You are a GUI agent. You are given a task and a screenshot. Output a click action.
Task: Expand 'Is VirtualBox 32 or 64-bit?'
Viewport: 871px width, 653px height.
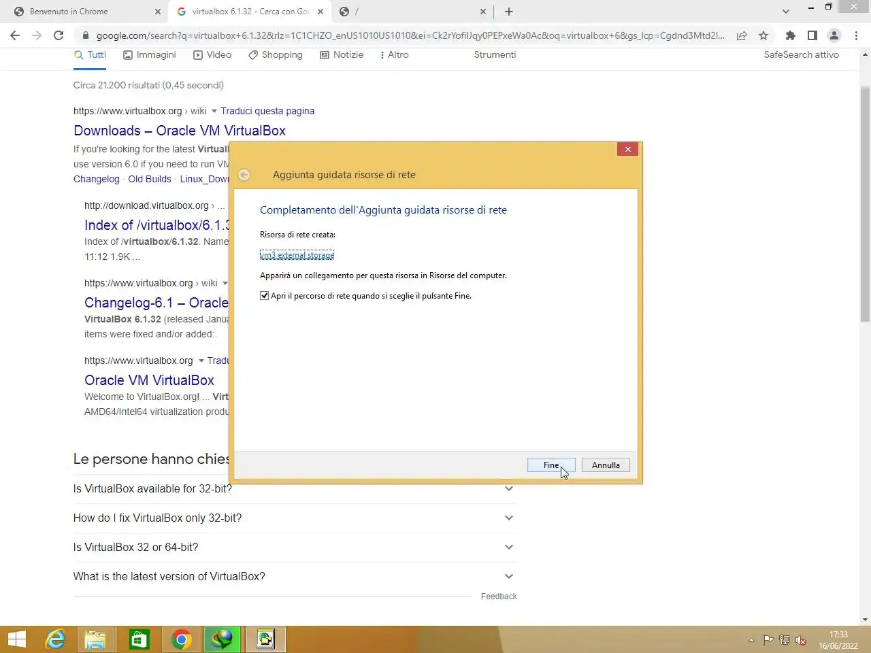click(295, 548)
